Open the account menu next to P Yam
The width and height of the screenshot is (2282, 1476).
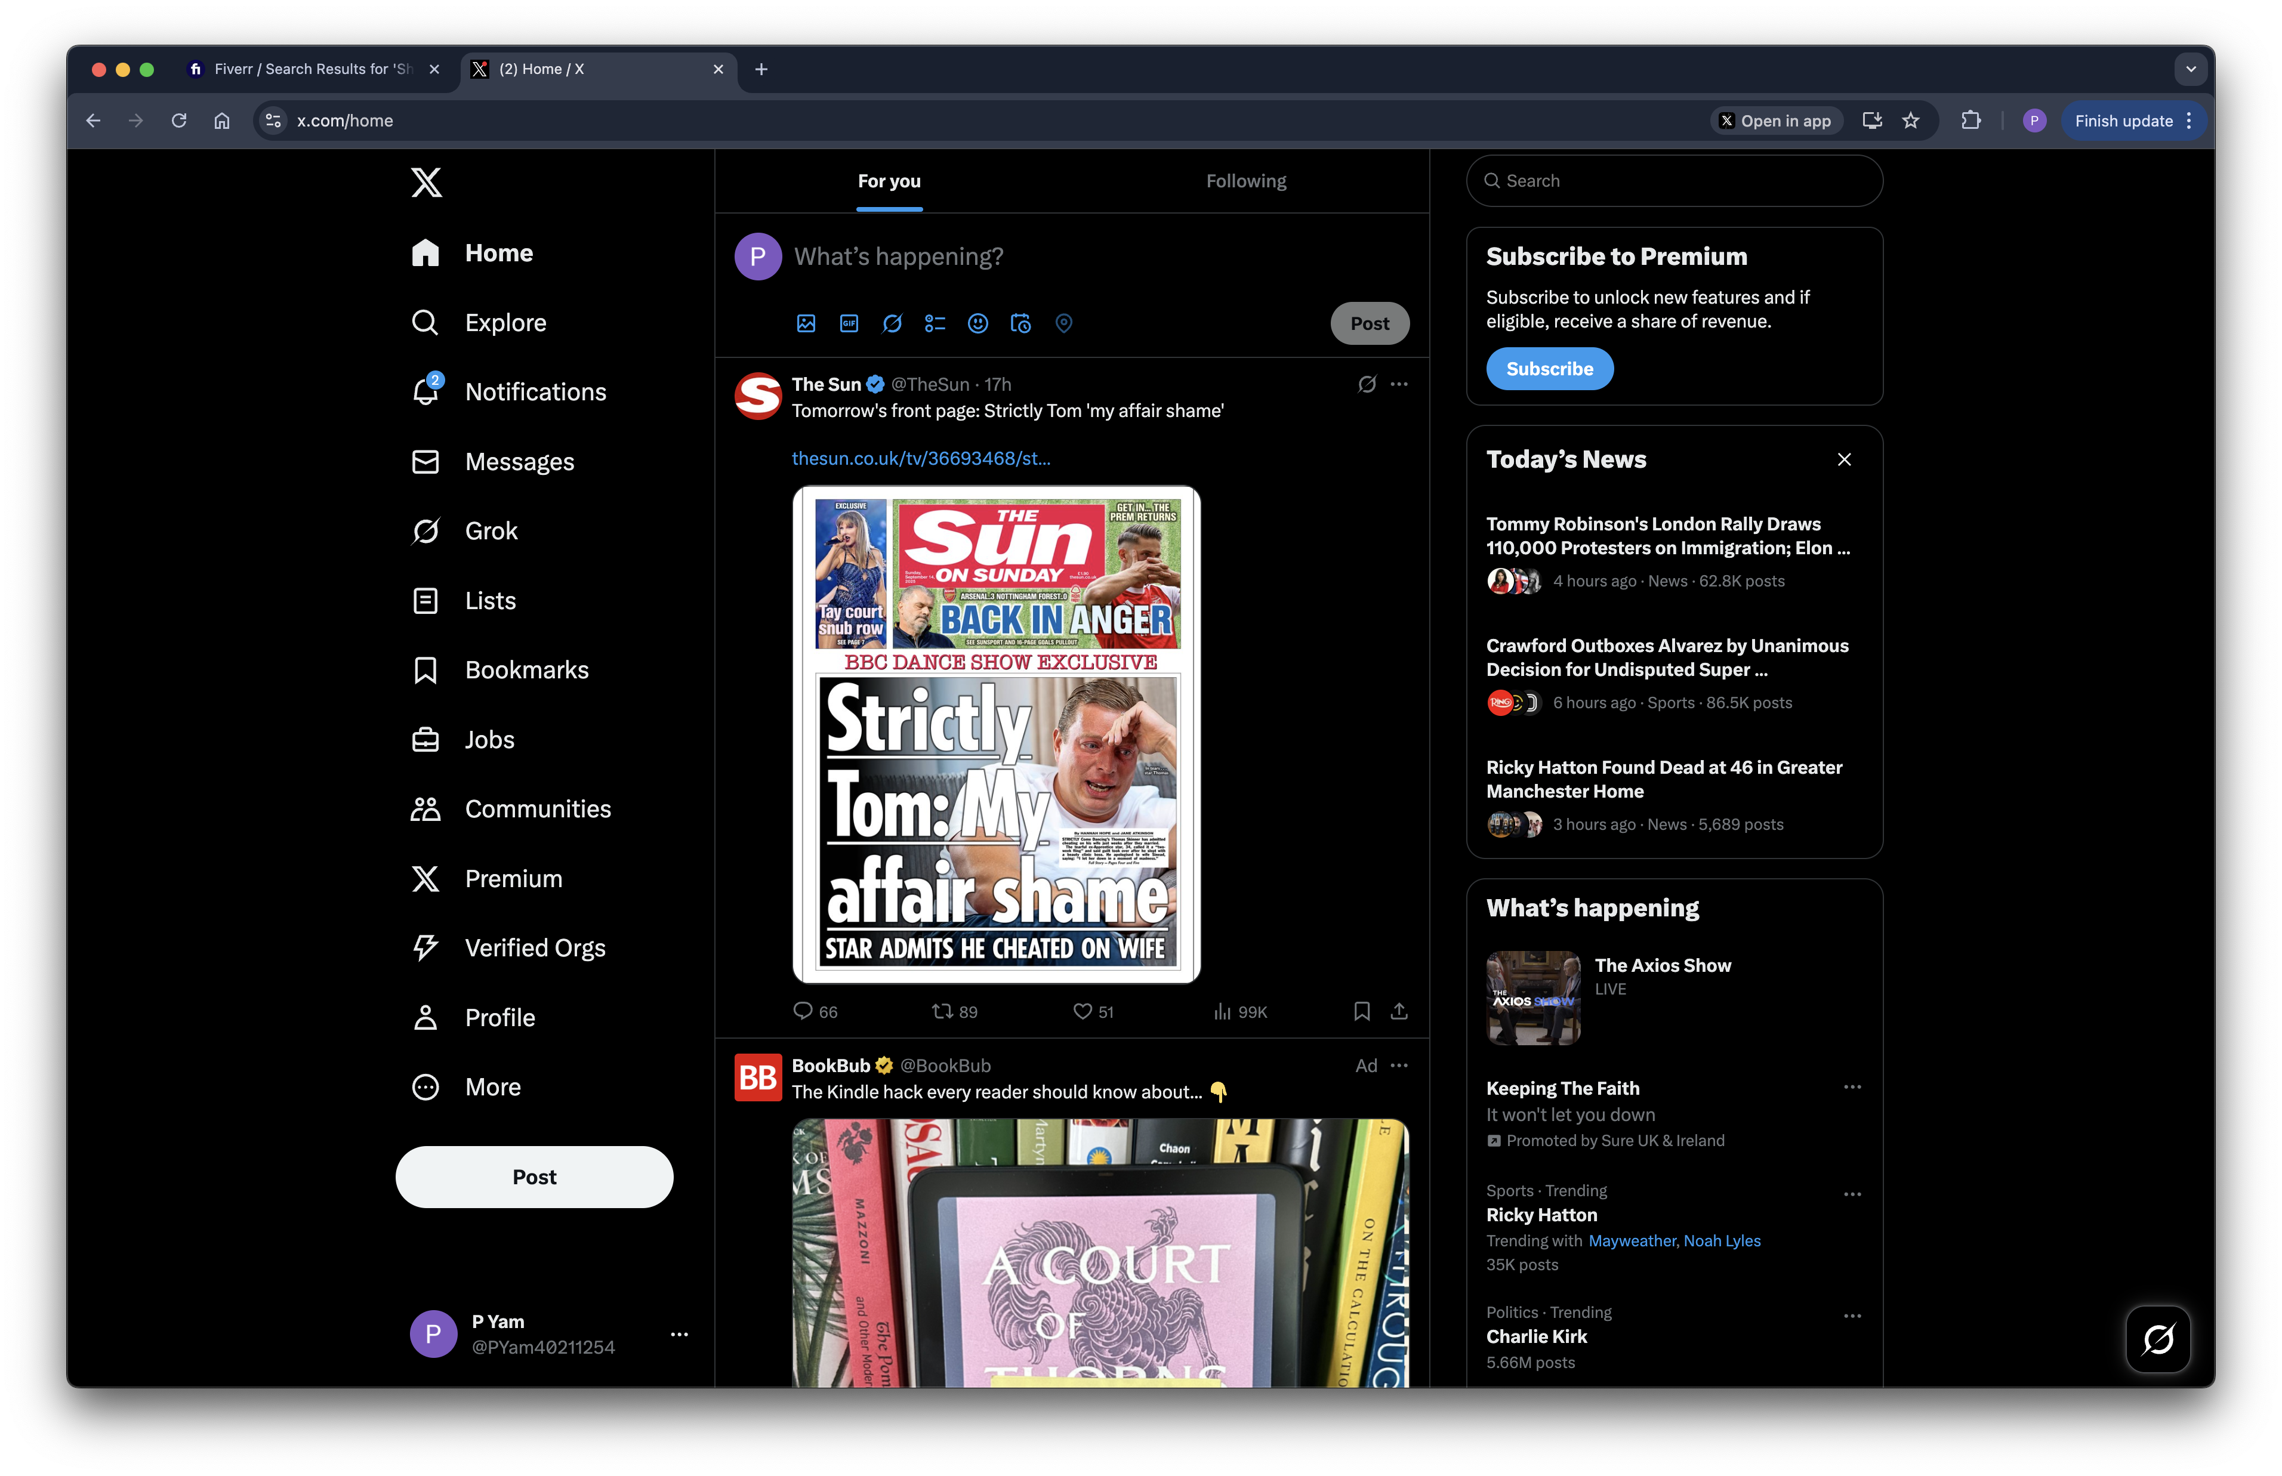pos(680,1333)
